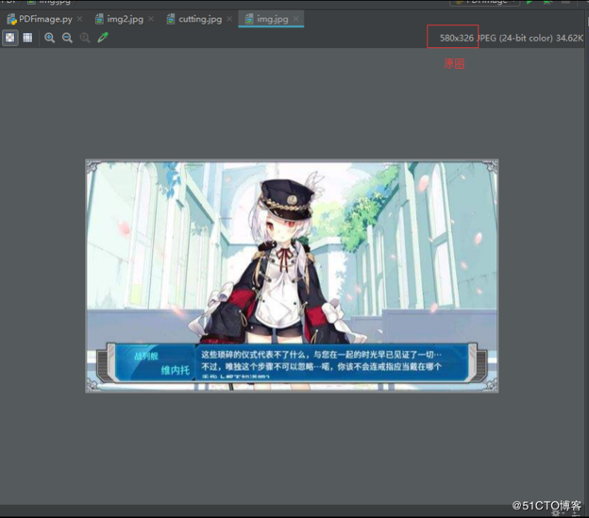Switch to the img2.jpg tab
The image size is (589, 518).
pos(126,19)
